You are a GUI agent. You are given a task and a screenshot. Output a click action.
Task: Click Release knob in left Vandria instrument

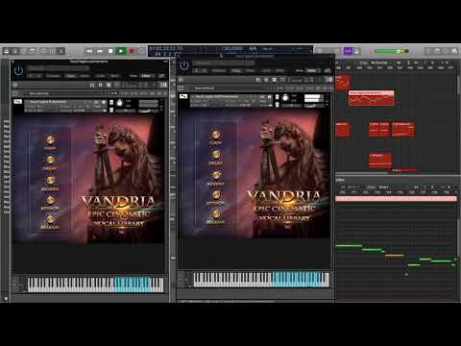pos(50,219)
